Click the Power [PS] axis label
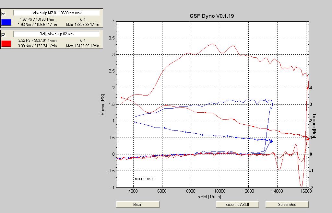This screenshot has height=213, width=332. [103, 104]
